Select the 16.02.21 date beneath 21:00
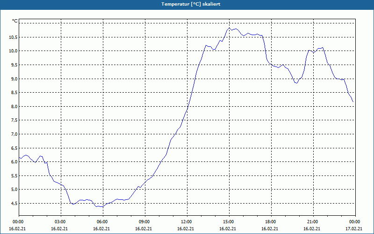 point(312,228)
